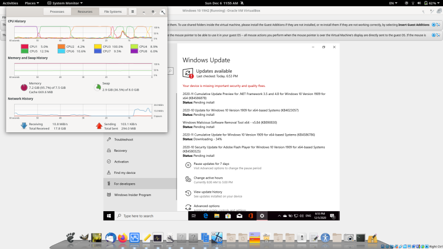This screenshot has width=443, height=249.
Task: Open the battery 62% system menu
Action: point(432,3)
